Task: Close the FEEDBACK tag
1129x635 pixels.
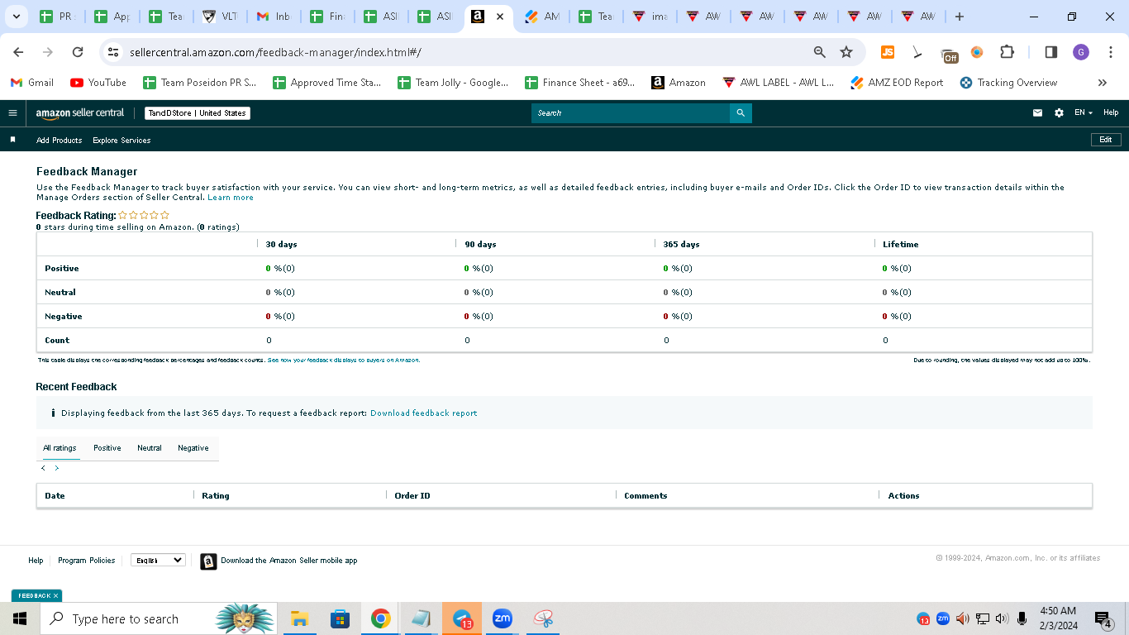Action: point(56,595)
